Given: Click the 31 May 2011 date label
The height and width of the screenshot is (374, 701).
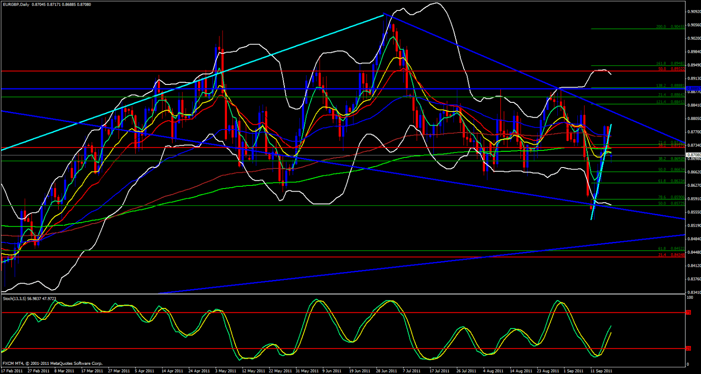Looking at the screenshot, I should pyautogui.click(x=308, y=371).
